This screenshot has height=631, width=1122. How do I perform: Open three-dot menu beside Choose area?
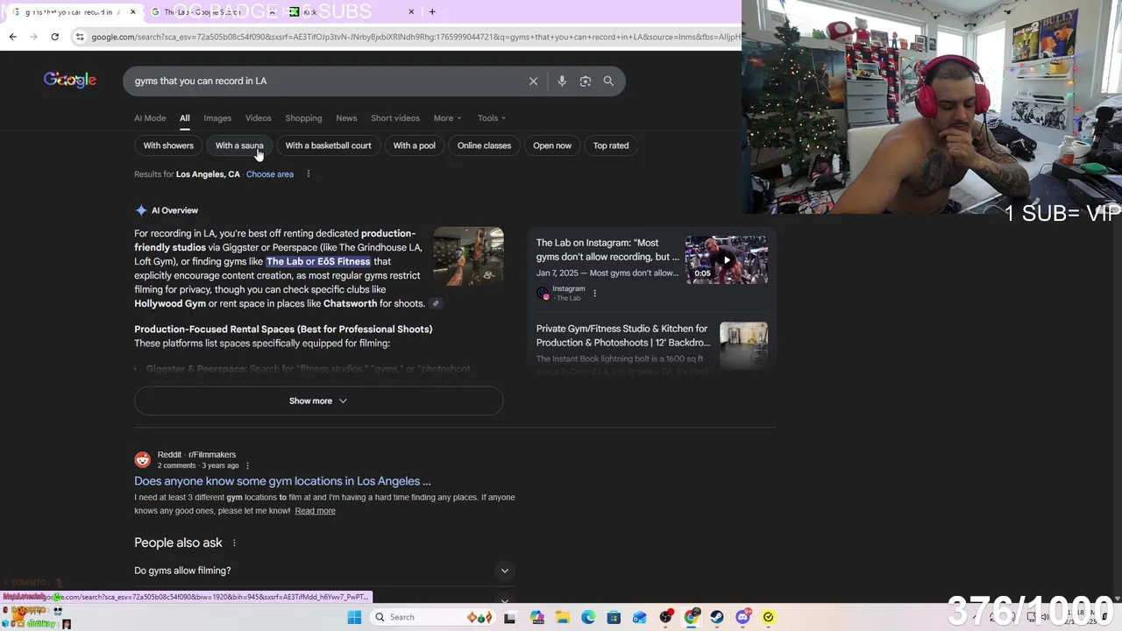308,174
